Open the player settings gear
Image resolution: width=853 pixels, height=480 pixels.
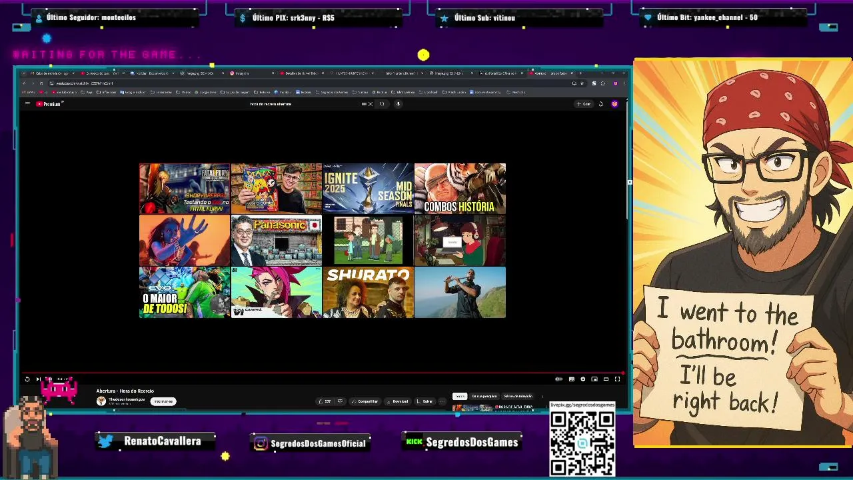point(583,379)
